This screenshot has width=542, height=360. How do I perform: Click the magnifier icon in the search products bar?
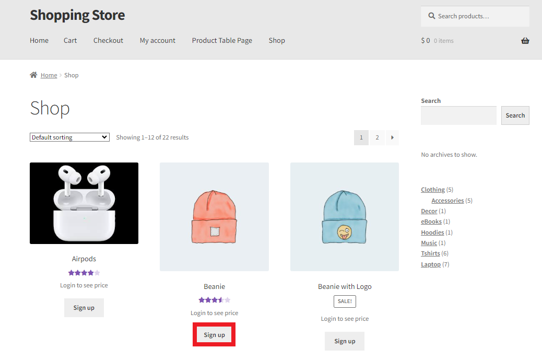pos(431,16)
